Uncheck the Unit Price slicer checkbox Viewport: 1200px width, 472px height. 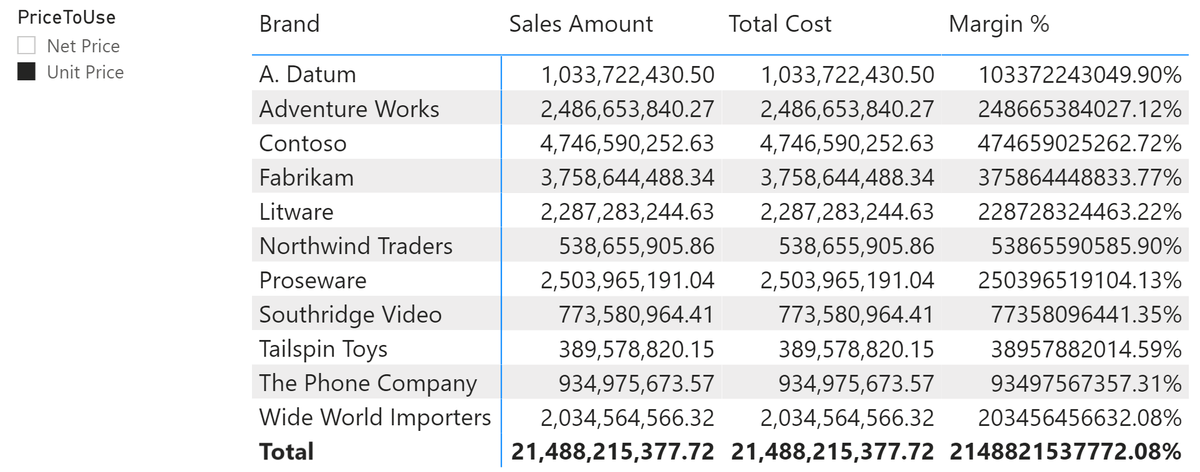click(27, 72)
